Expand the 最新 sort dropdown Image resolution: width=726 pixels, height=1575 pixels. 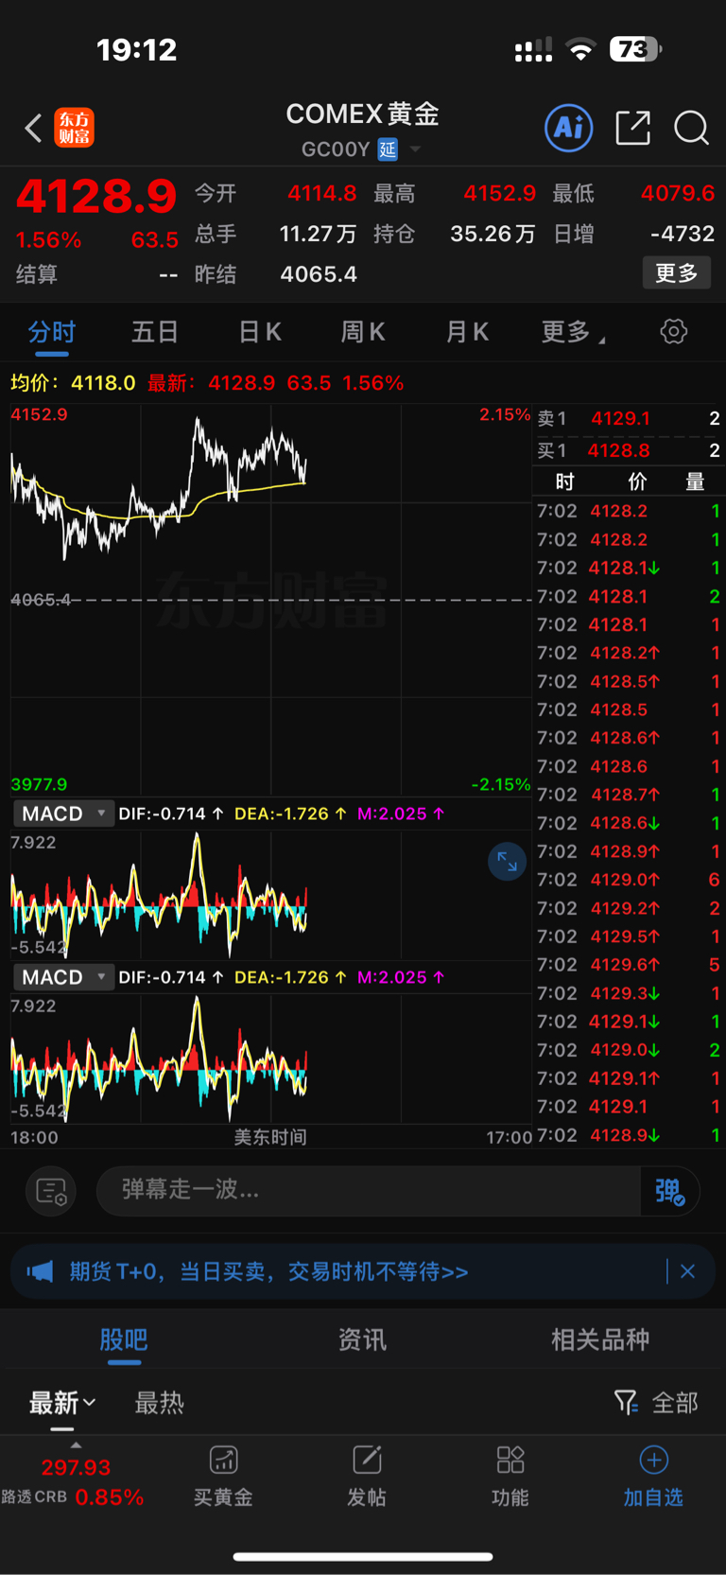[62, 1403]
